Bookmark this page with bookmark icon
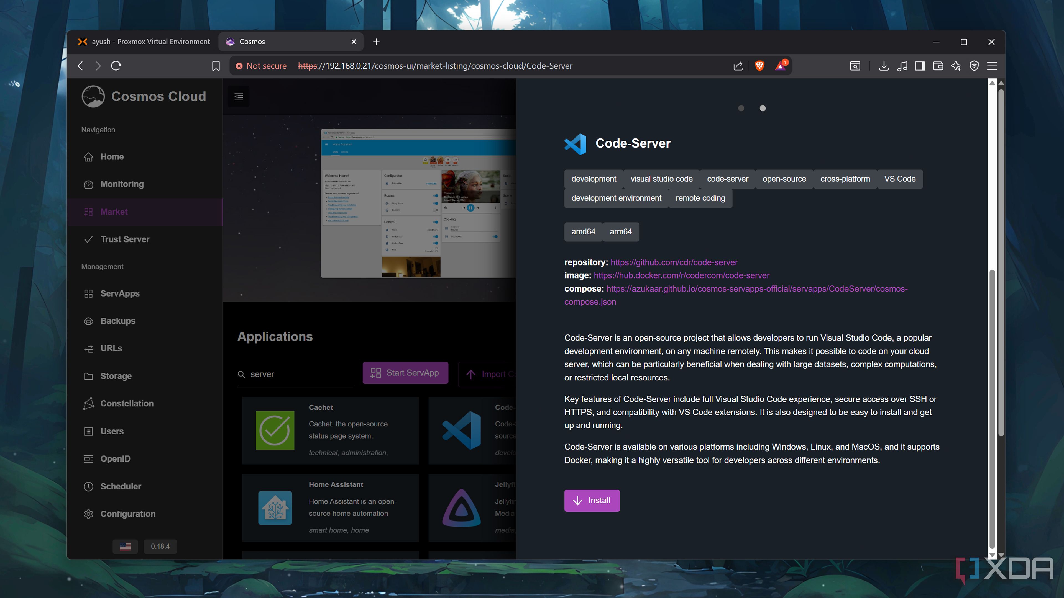The image size is (1064, 598). (x=216, y=66)
